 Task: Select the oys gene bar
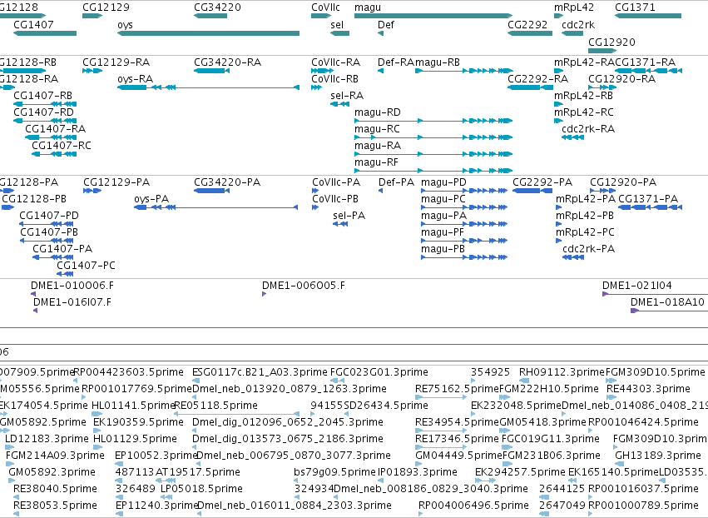[x=208, y=33]
